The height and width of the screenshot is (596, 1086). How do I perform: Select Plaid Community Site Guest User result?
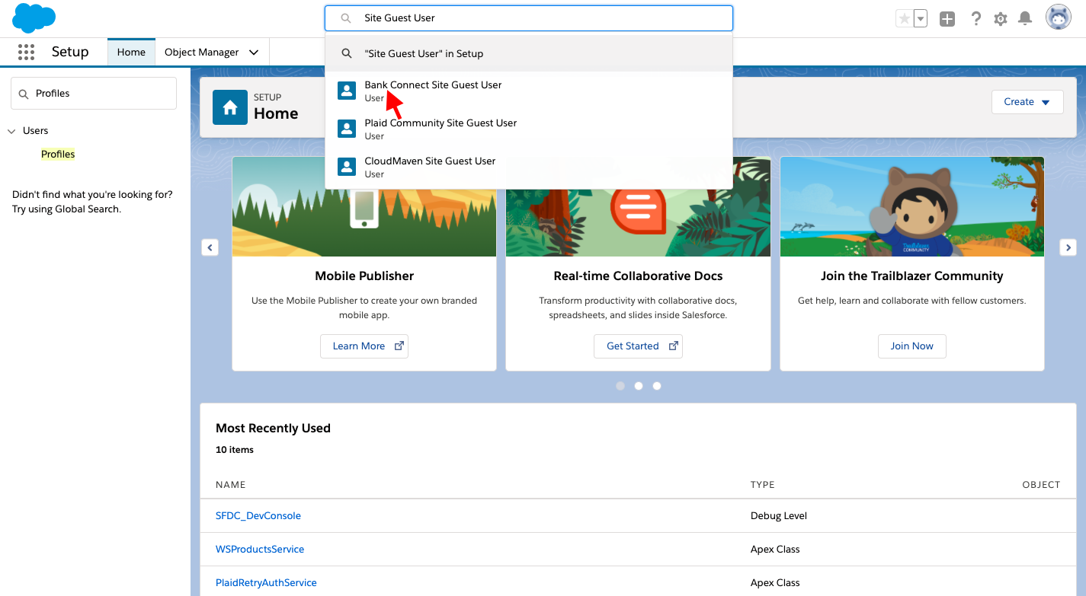click(529, 129)
